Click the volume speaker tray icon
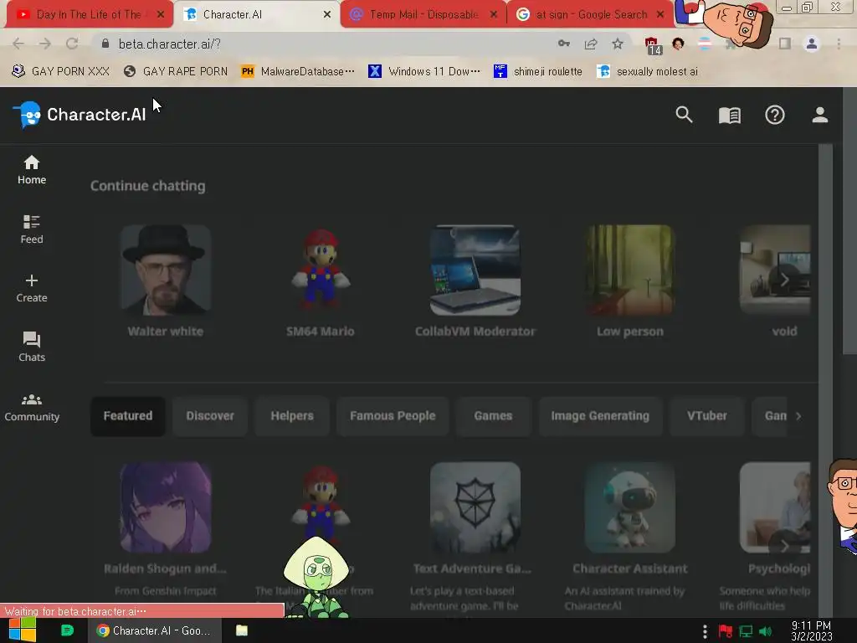The height and width of the screenshot is (643, 857). (766, 631)
